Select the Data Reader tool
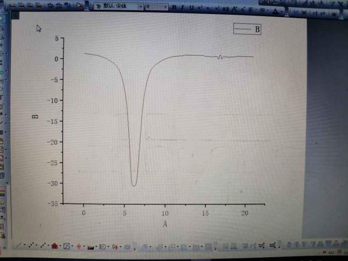 coord(1,54)
